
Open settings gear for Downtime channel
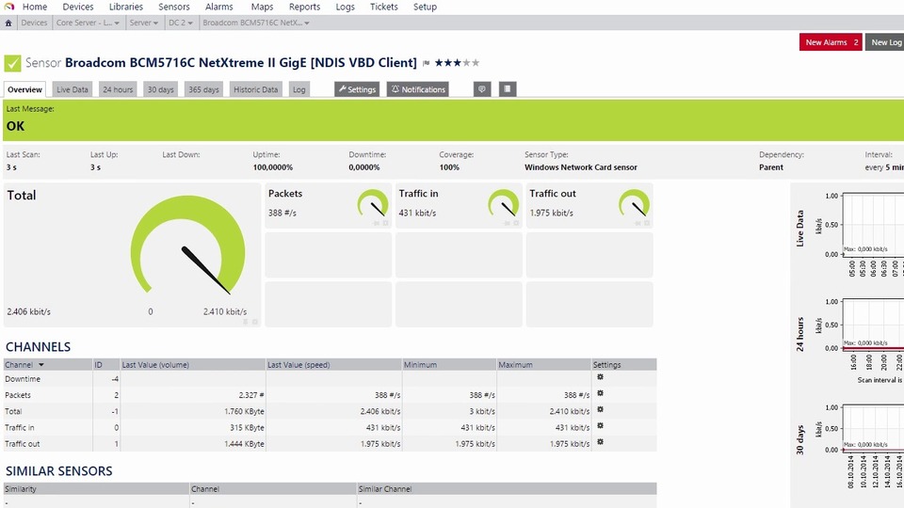[600, 378]
